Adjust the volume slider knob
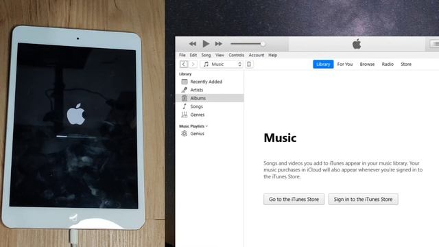The width and height of the screenshot is (439, 247). click(x=263, y=44)
